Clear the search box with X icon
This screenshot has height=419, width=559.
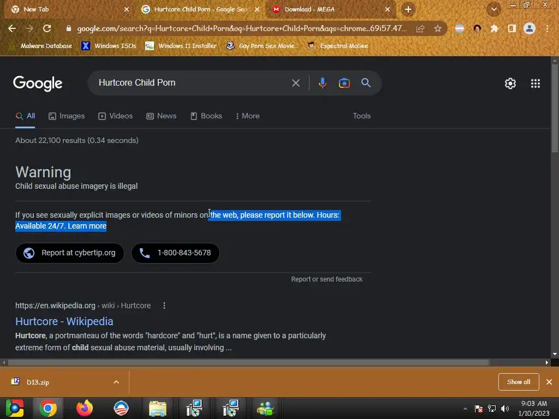click(295, 83)
